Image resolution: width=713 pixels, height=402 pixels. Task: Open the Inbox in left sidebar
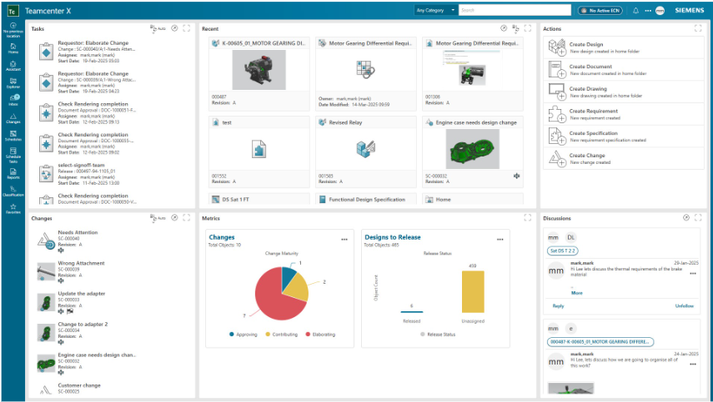(13, 100)
